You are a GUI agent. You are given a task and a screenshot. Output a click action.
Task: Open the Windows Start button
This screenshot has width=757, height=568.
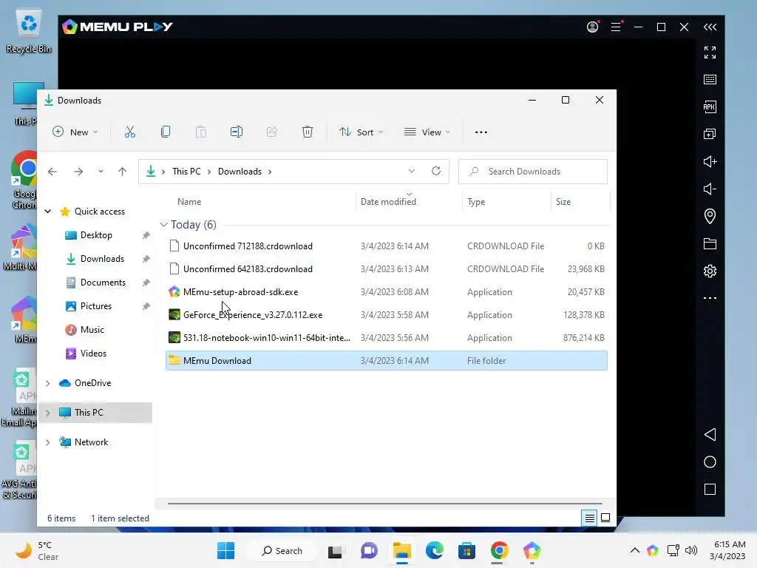coord(225,550)
